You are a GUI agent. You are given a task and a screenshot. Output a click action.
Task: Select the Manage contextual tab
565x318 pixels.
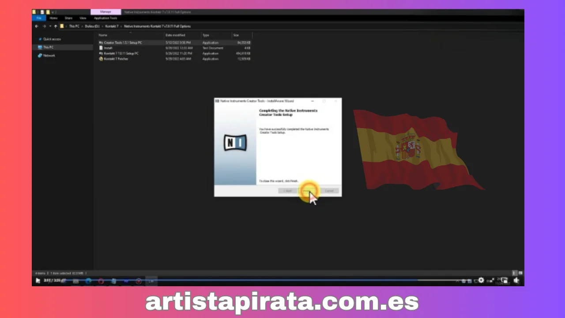[x=105, y=12]
